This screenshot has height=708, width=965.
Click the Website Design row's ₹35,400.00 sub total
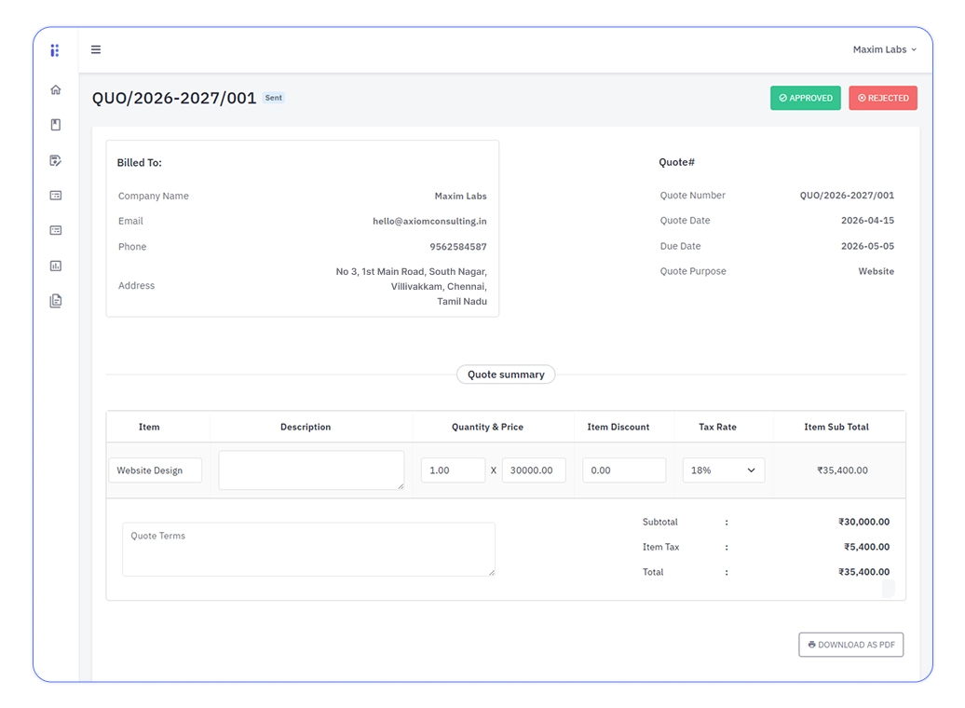point(842,470)
